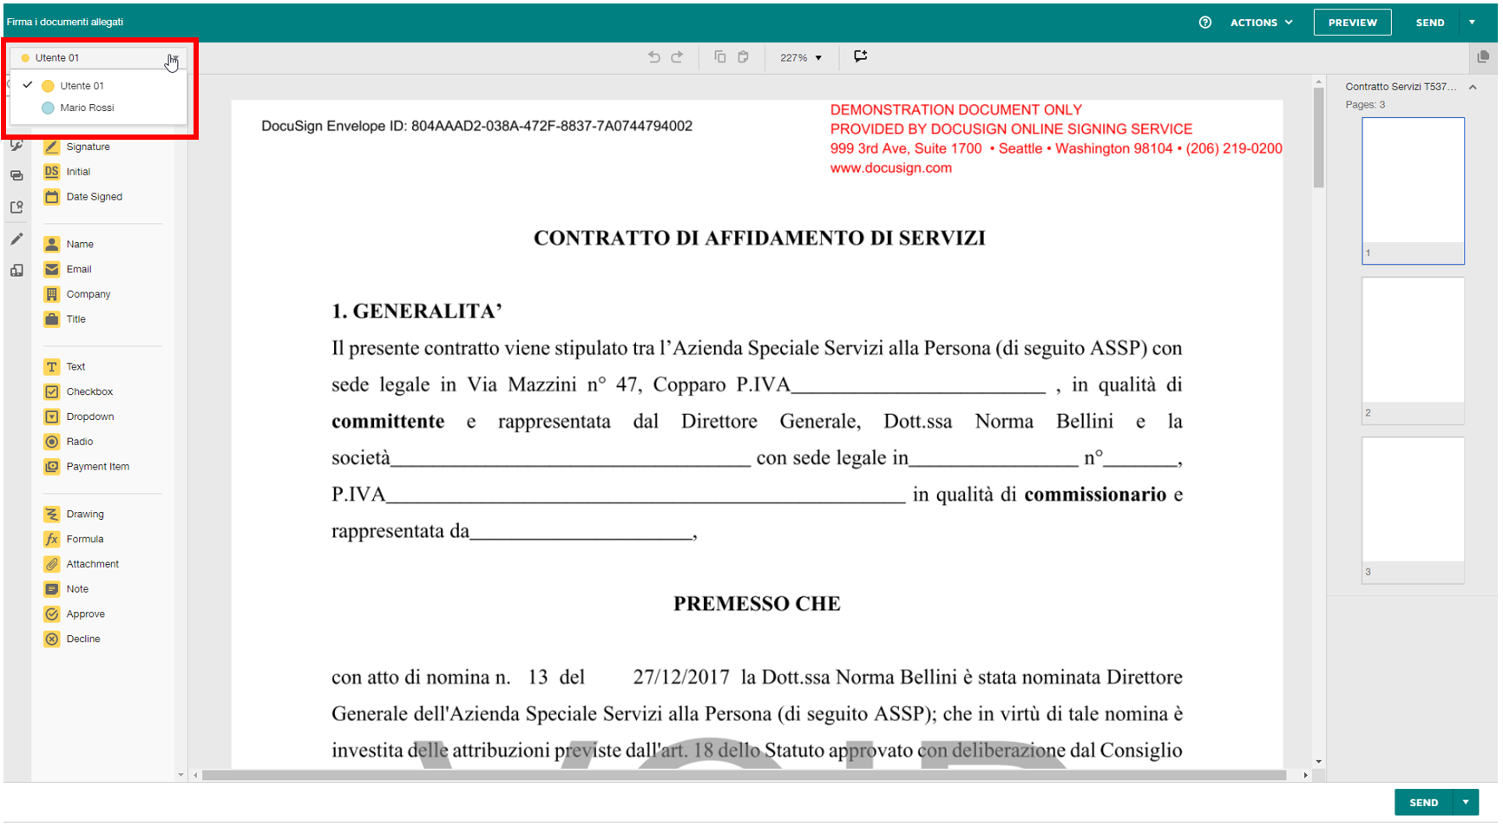
Task: Click the DocuSign Envelope ID text
Action: (476, 127)
